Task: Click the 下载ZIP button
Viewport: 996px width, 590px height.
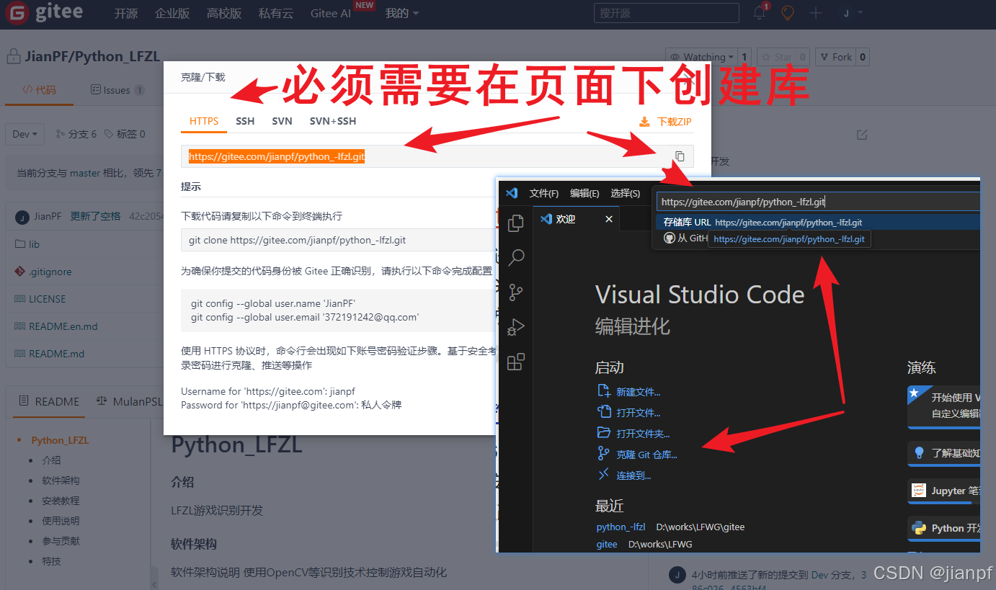Action: [665, 122]
